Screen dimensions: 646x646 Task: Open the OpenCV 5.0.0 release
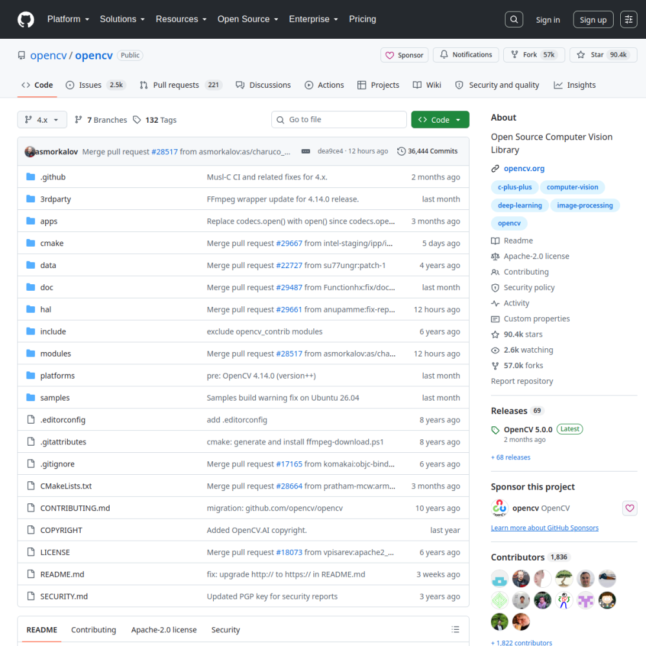(x=528, y=430)
